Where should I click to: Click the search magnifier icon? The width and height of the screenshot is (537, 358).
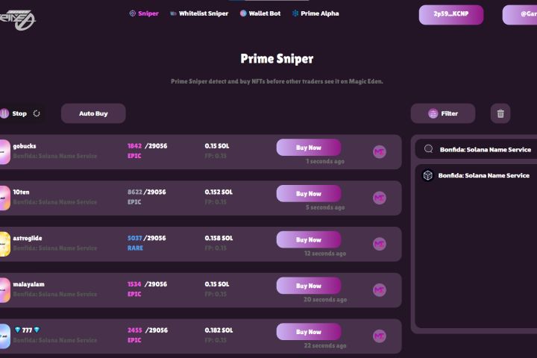coord(429,149)
